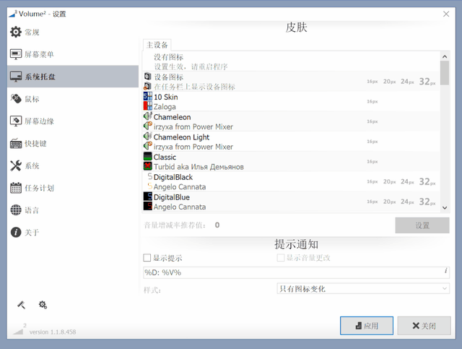Click the Volume² logo near version text

pos(19,329)
